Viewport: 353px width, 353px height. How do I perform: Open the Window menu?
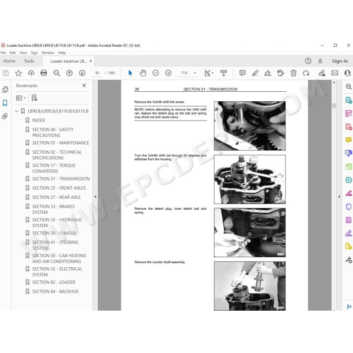coord(48,52)
